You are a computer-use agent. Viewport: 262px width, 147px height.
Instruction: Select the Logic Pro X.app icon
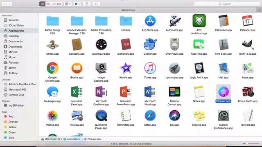coord(199,68)
